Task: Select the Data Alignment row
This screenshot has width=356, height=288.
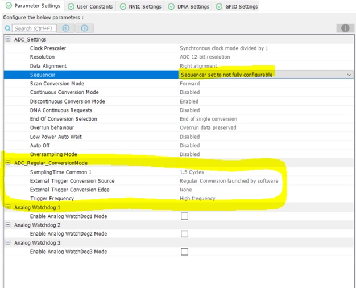Action: pos(179,66)
